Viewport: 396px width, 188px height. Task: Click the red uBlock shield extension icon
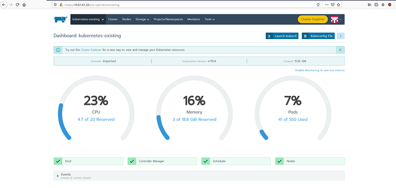coord(390,4)
